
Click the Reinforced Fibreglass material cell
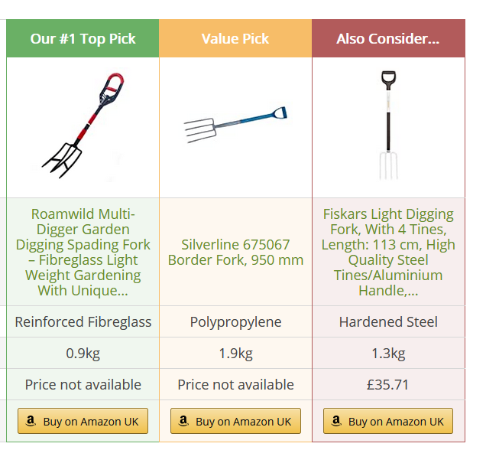[x=83, y=321]
